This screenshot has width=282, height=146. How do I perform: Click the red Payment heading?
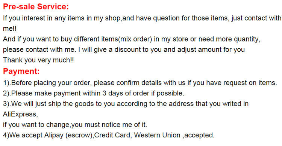[21, 72]
